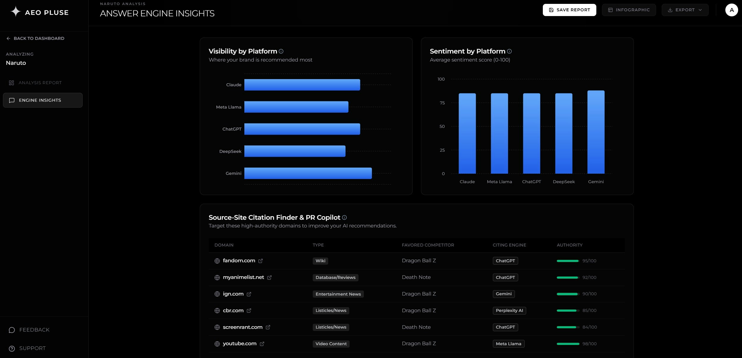Click the 95/100 authority bar for fandom.com
The image size is (742, 358).
coord(568,261)
